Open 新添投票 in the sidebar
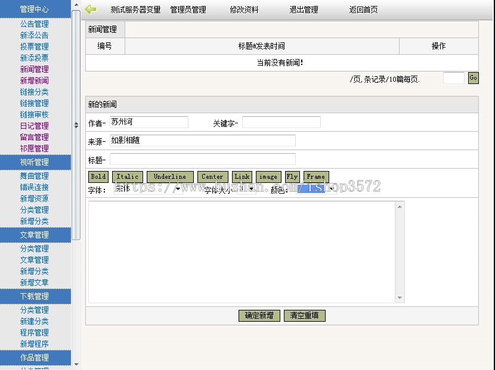 [x=34, y=58]
